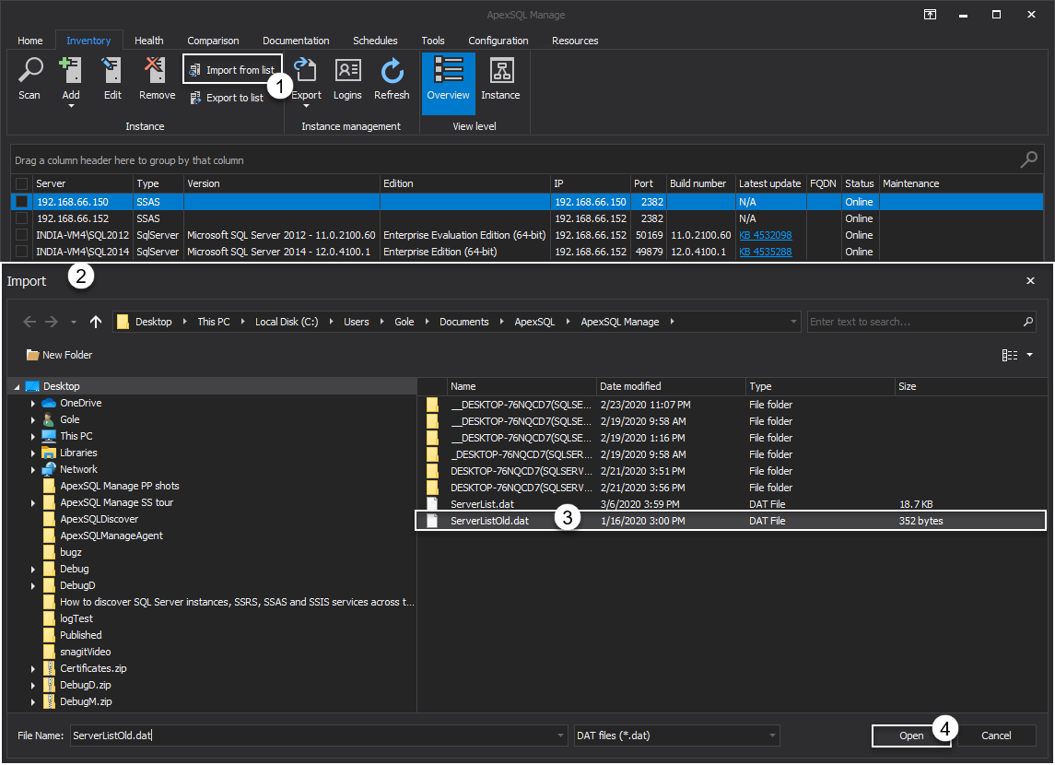Tick the checkbox for 192.168.66.152 server

[22, 218]
